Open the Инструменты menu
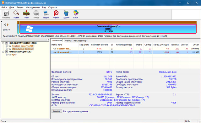Screen dimensions: 201x123 click(33, 8)
